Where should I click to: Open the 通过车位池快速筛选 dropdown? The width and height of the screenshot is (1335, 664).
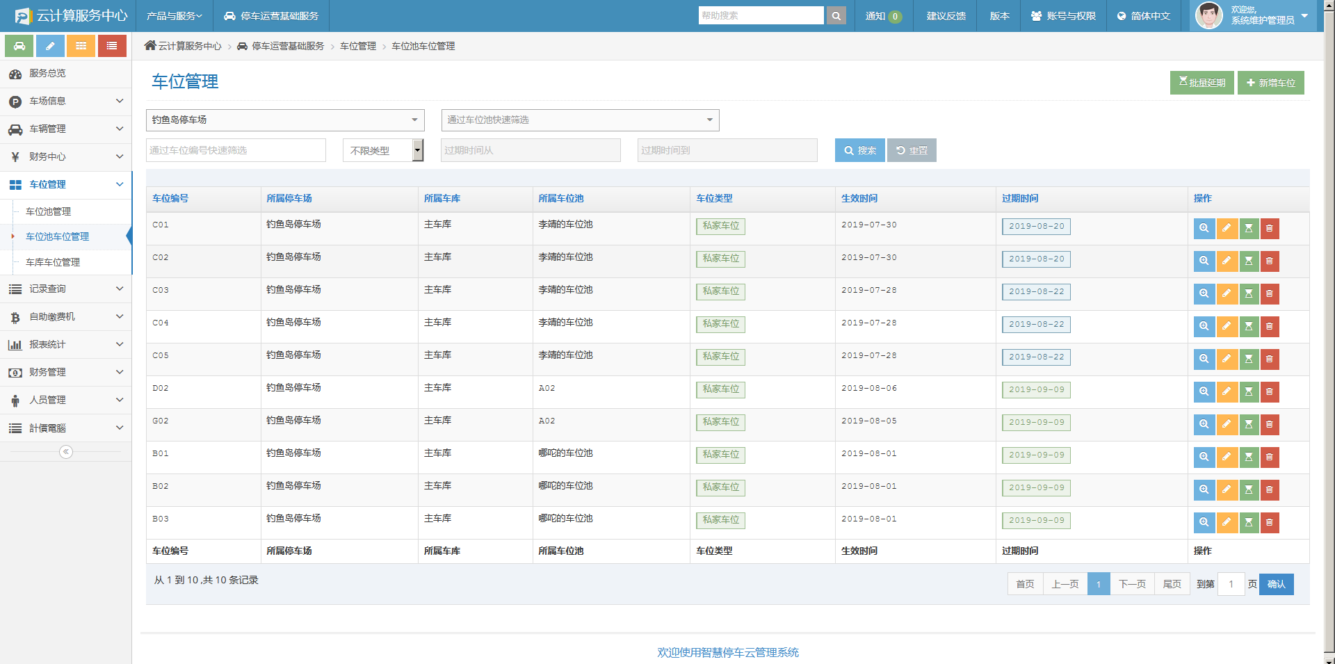(580, 120)
